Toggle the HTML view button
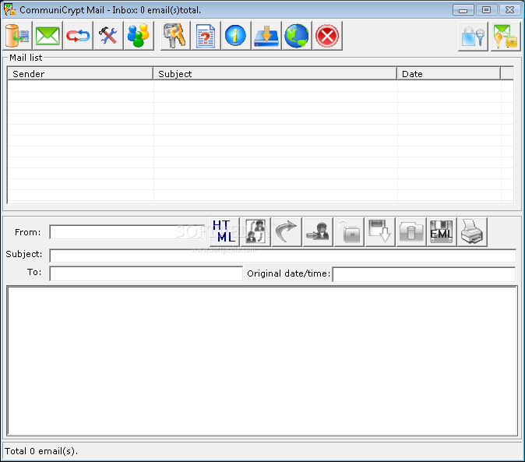Image resolution: width=525 pixels, height=462 pixels. [x=224, y=231]
